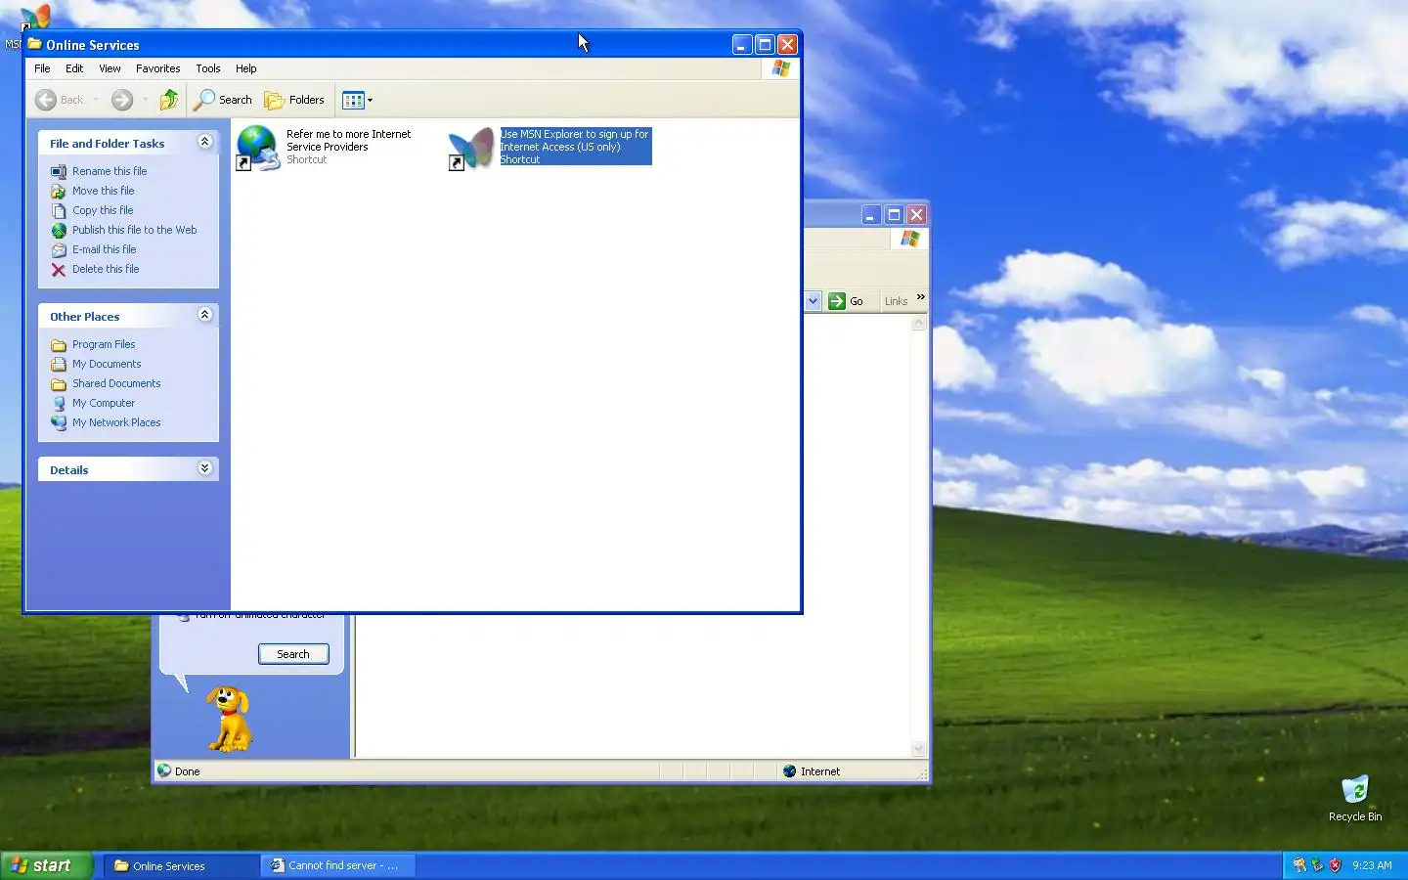The width and height of the screenshot is (1408, 880).
Task: Open the Start menu
Action: 47,865
